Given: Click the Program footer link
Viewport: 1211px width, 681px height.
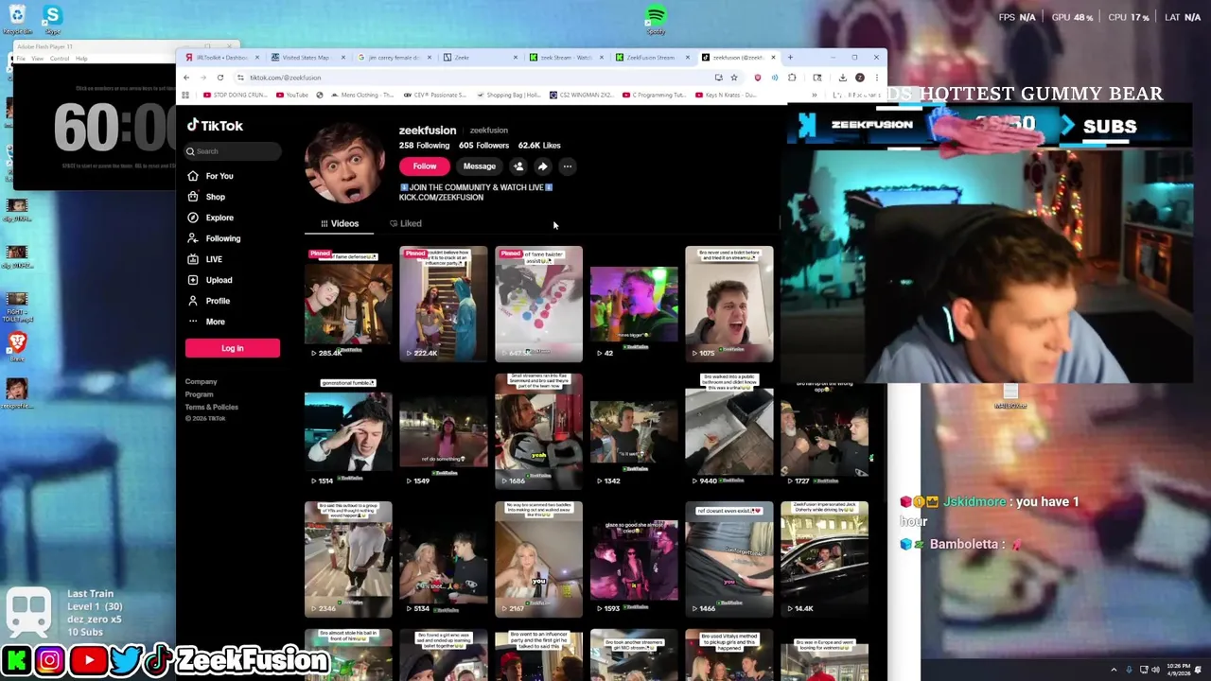Looking at the screenshot, I should click(199, 394).
